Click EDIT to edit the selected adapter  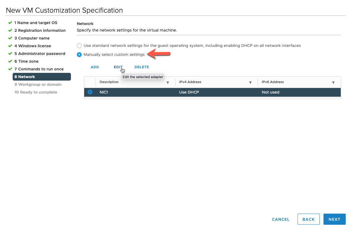coord(118,67)
